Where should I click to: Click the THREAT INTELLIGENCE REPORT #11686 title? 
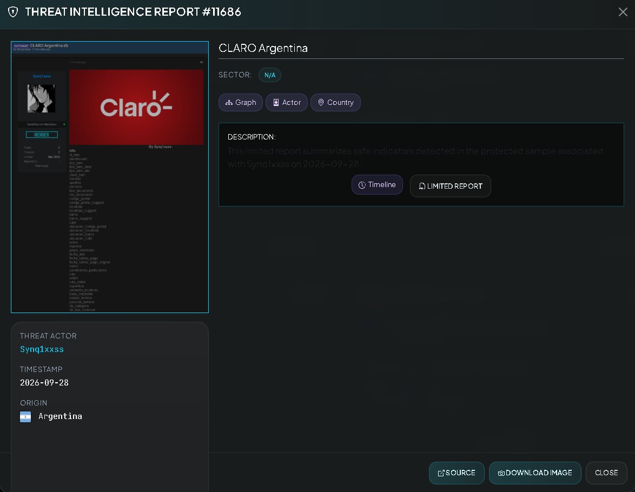(133, 12)
